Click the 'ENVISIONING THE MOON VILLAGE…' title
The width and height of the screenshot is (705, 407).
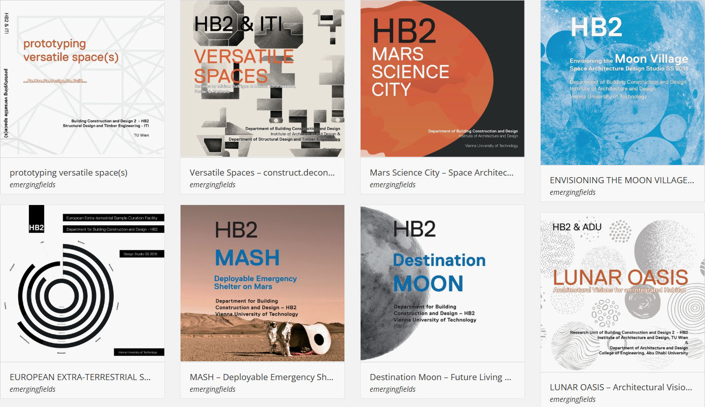pyautogui.click(x=622, y=180)
